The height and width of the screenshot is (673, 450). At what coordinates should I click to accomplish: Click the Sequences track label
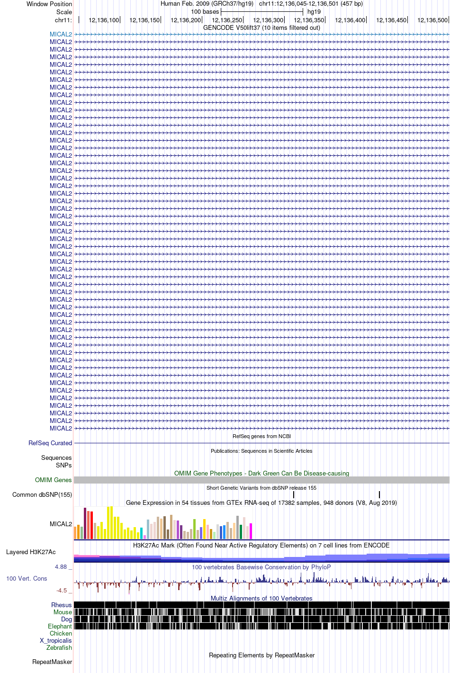coord(56,458)
